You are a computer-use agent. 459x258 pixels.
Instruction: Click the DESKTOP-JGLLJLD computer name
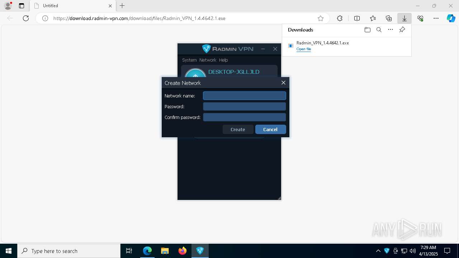pyautogui.click(x=234, y=72)
